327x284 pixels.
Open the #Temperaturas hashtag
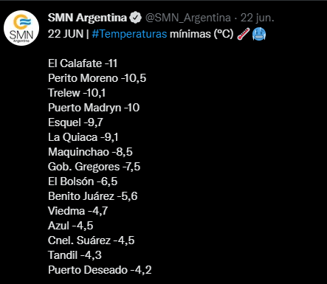(129, 34)
